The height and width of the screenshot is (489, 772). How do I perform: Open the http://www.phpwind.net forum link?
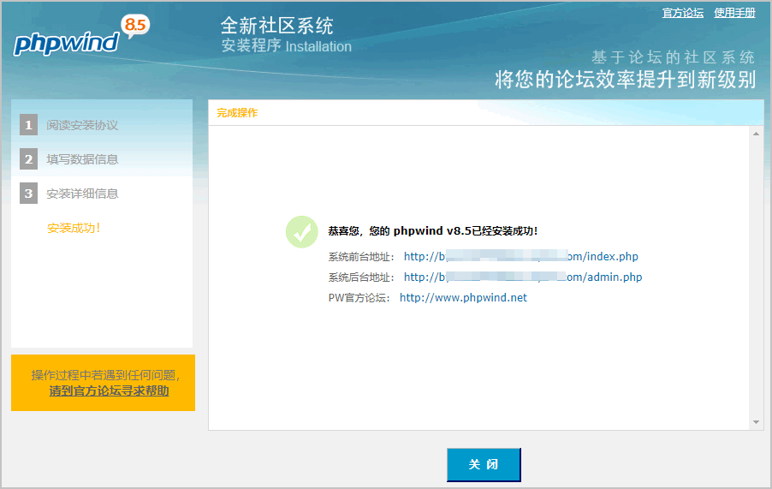point(463,297)
